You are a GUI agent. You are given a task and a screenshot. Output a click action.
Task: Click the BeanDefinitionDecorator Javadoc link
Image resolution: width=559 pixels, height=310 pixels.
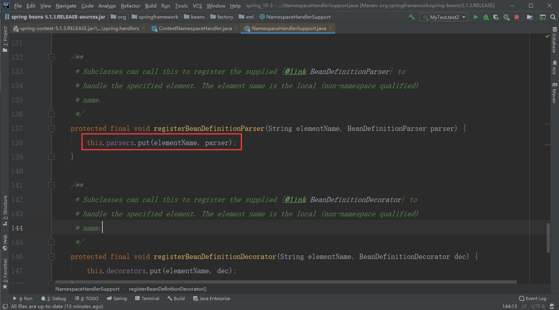click(357, 200)
